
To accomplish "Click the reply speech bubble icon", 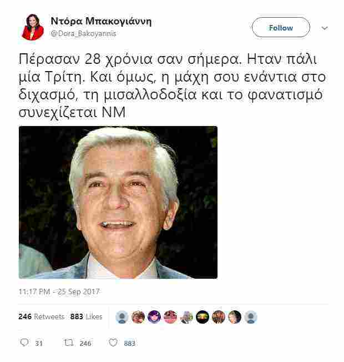I will [x=24, y=342].
